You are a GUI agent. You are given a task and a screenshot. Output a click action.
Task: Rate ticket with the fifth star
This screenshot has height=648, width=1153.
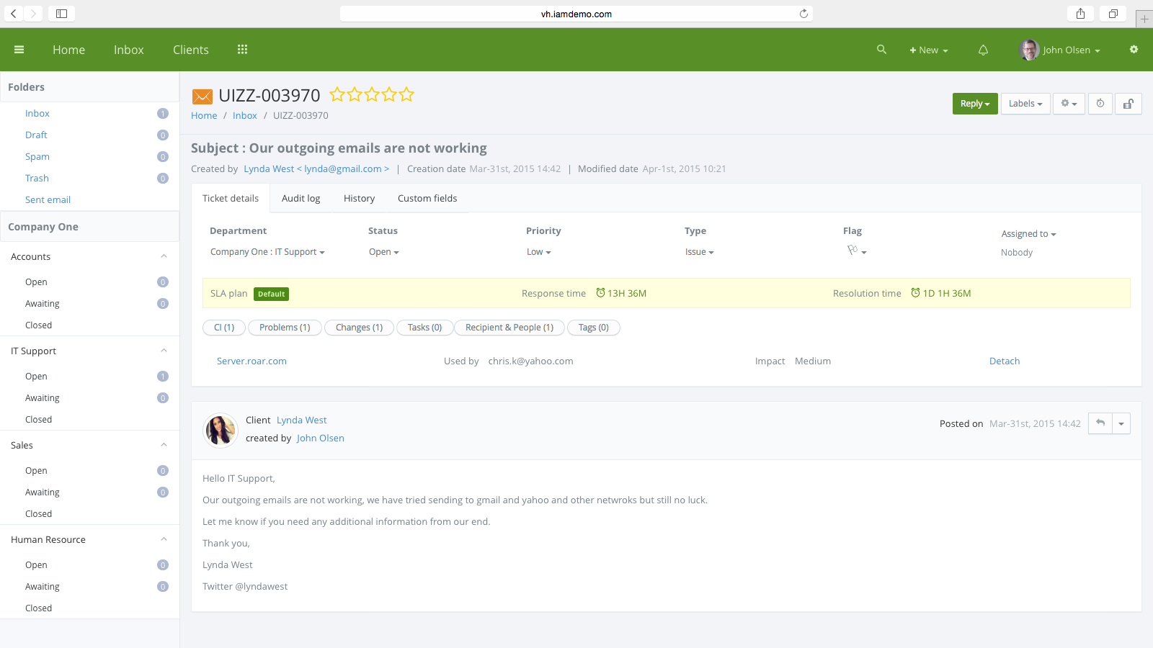click(x=407, y=94)
